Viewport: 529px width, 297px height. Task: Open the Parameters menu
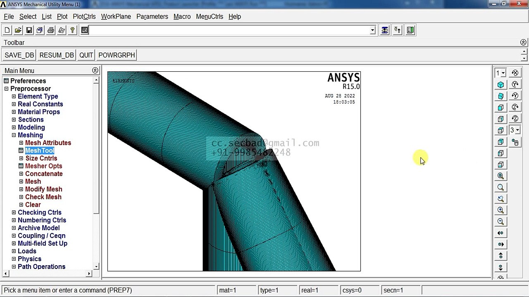point(152,16)
